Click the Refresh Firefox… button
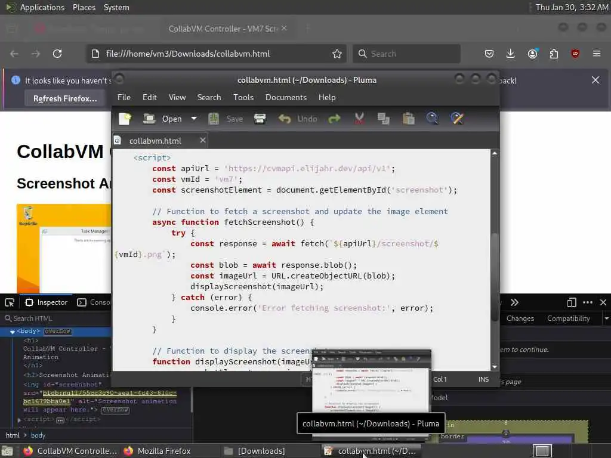The image size is (611, 458). click(x=65, y=98)
